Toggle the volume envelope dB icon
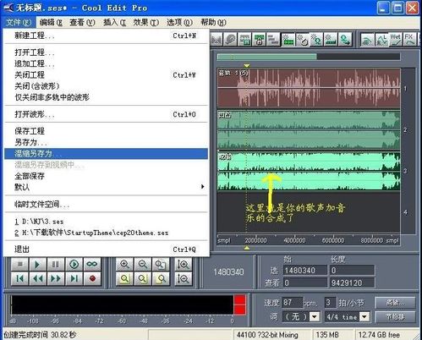The width and height of the screenshot is (422, 340). coord(367,40)
